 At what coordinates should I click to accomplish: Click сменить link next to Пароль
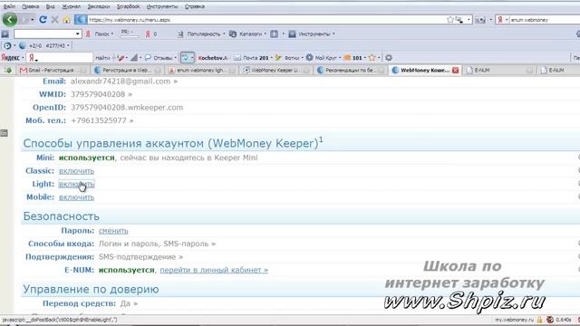[x=113, y=231]
